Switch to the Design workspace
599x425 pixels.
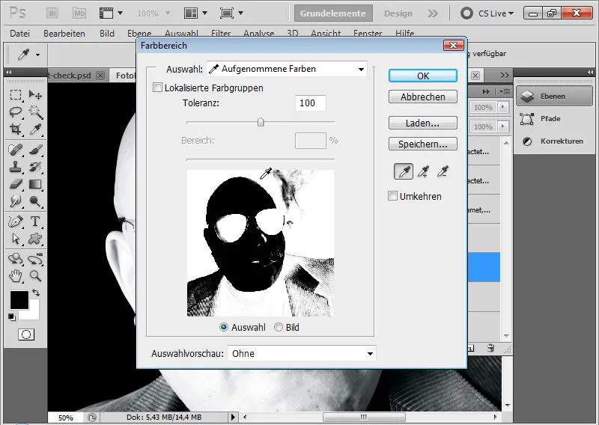pyautogui.click(x=398, y=13)
